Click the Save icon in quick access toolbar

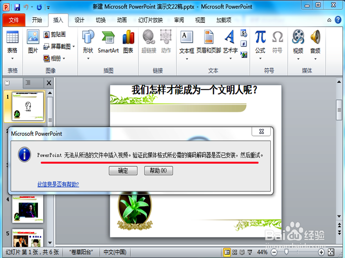(x=17, y=7)
